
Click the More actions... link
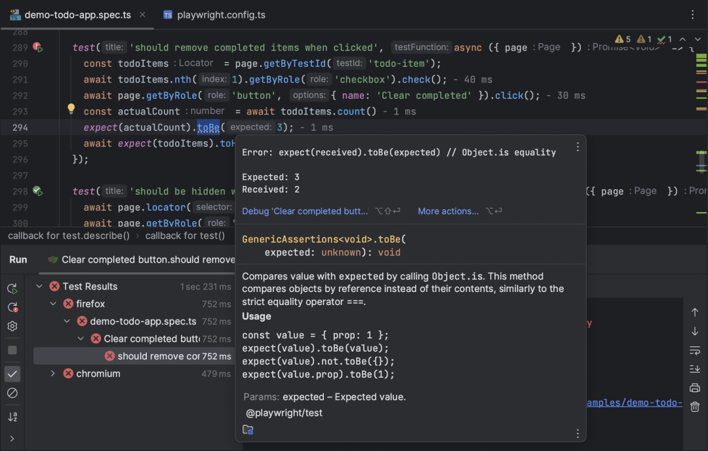[x=448, y=211]
